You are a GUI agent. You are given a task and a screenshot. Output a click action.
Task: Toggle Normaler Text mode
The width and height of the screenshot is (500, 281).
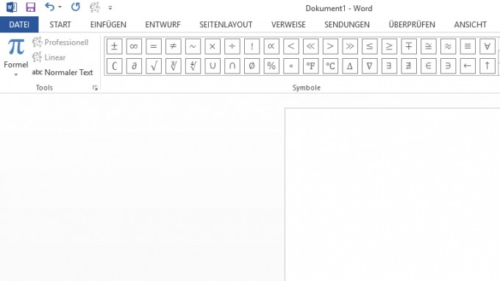pos(63,72)
